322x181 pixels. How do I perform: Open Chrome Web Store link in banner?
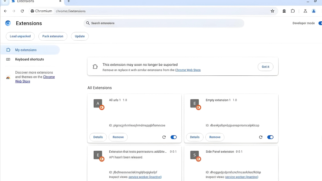tap(188, 70)
